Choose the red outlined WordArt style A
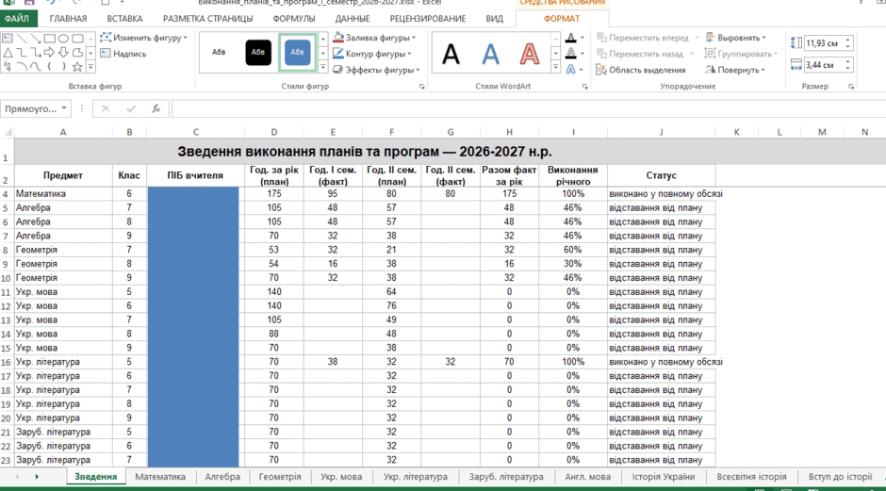The height and width of the screenshot is (491, 886). click(x=529, y=54)
